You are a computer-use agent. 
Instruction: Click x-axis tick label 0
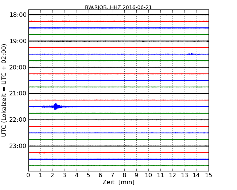tap(28, 175)
